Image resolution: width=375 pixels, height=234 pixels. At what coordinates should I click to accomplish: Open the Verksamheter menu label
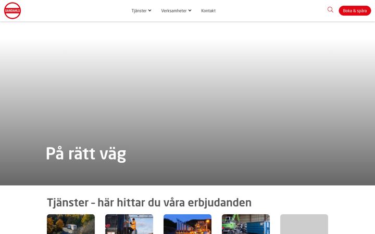pos(174,11)
